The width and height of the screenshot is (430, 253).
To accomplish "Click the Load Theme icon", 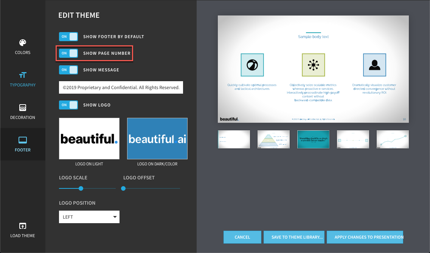I will click(x=22, y=226).
